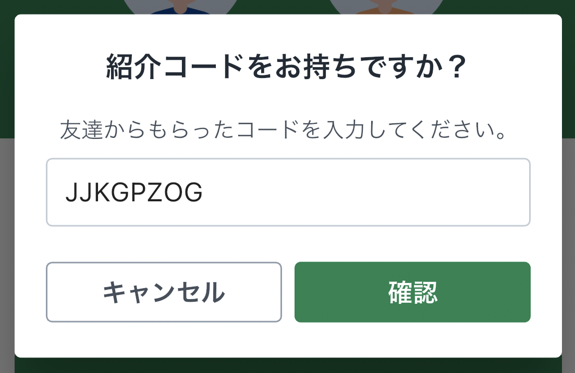575x373 pixels.
Task: Click the dimmed gray backdrop right of dialog
Action: pos(568,249)
